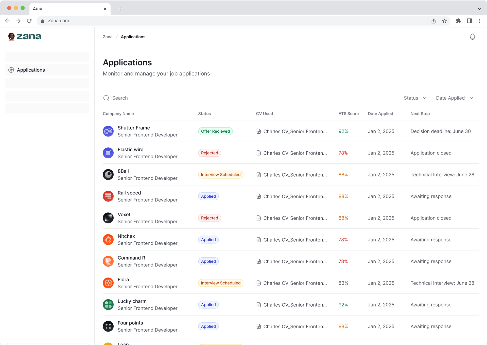This screenshot has height=345, width=487.
Task: Click the Lucky charm clover logo
Action: click(x=108, y=305)
